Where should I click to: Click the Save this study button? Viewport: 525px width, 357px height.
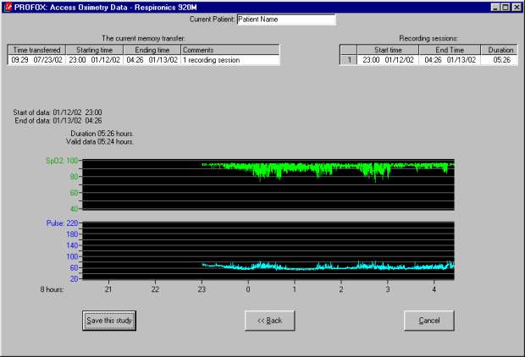click(x=109, y=321)
